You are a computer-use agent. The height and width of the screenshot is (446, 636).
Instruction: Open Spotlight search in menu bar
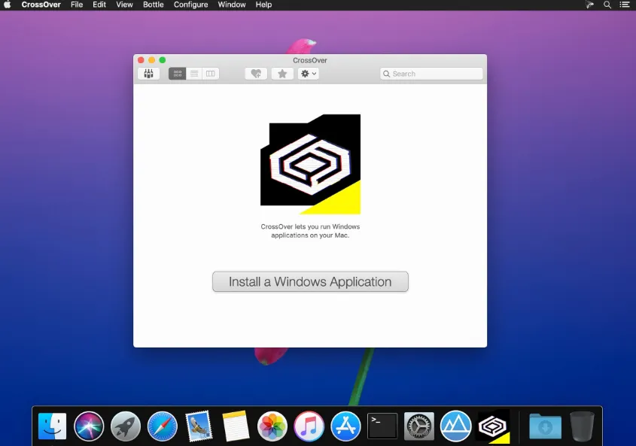pos(607,5)
